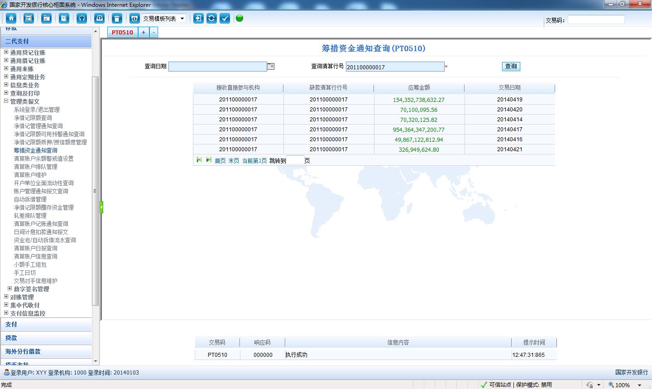Open 系统登录/退出管理 in the tree

[x=37, y=110]
